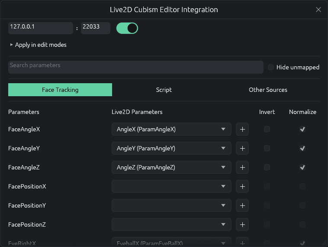The height and width of the screenshot is (247, 328).
Task: Check Invert for FaceAngleX
Action: coord(267,129)
